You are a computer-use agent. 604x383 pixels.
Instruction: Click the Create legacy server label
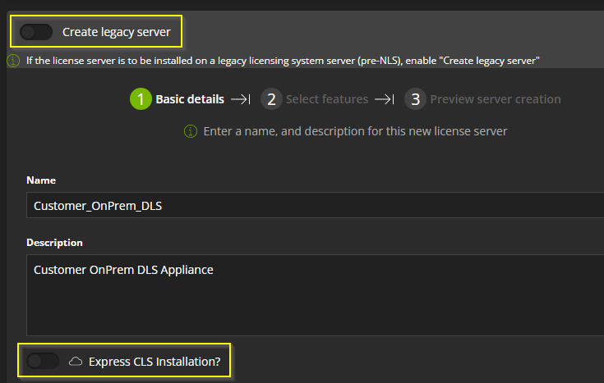pyautogui.click(x=117, y=32)
